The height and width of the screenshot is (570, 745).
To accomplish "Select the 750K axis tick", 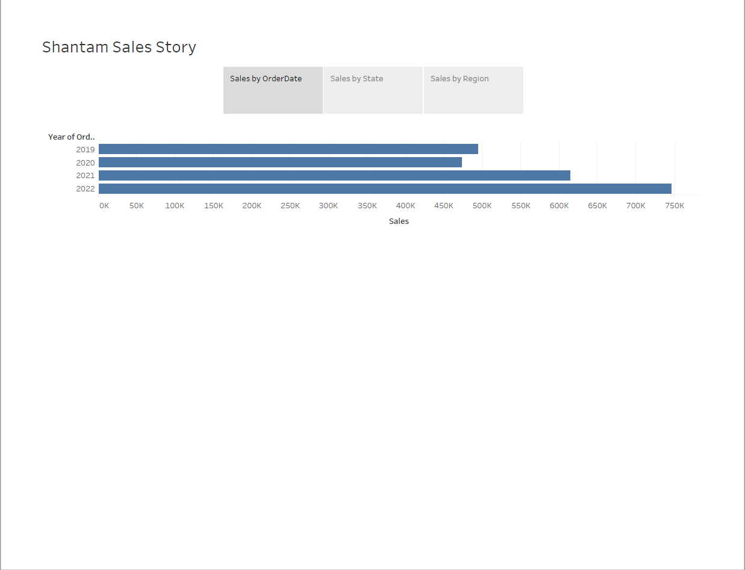I will (675, 205).
